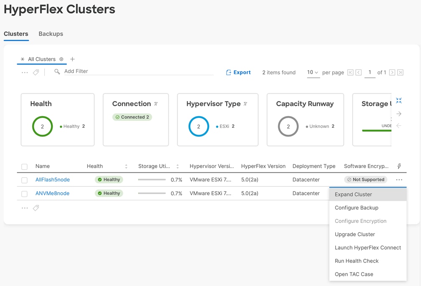Click the lightning bolt actions column icon
The image size is (421, 286).
(x=399, y=166)
